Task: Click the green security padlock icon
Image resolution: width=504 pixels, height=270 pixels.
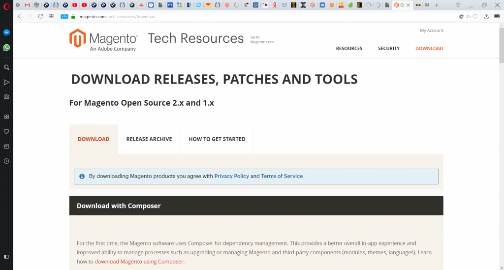Action: coord(73,17)
